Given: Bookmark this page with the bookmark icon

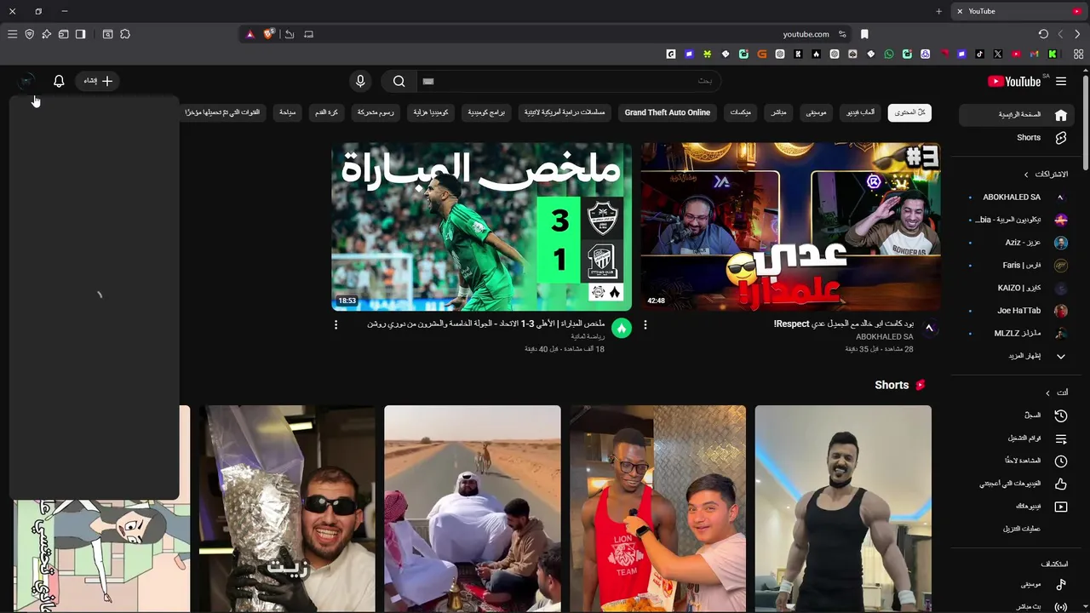Looking at the screenshot, I should tap(864, 34).
